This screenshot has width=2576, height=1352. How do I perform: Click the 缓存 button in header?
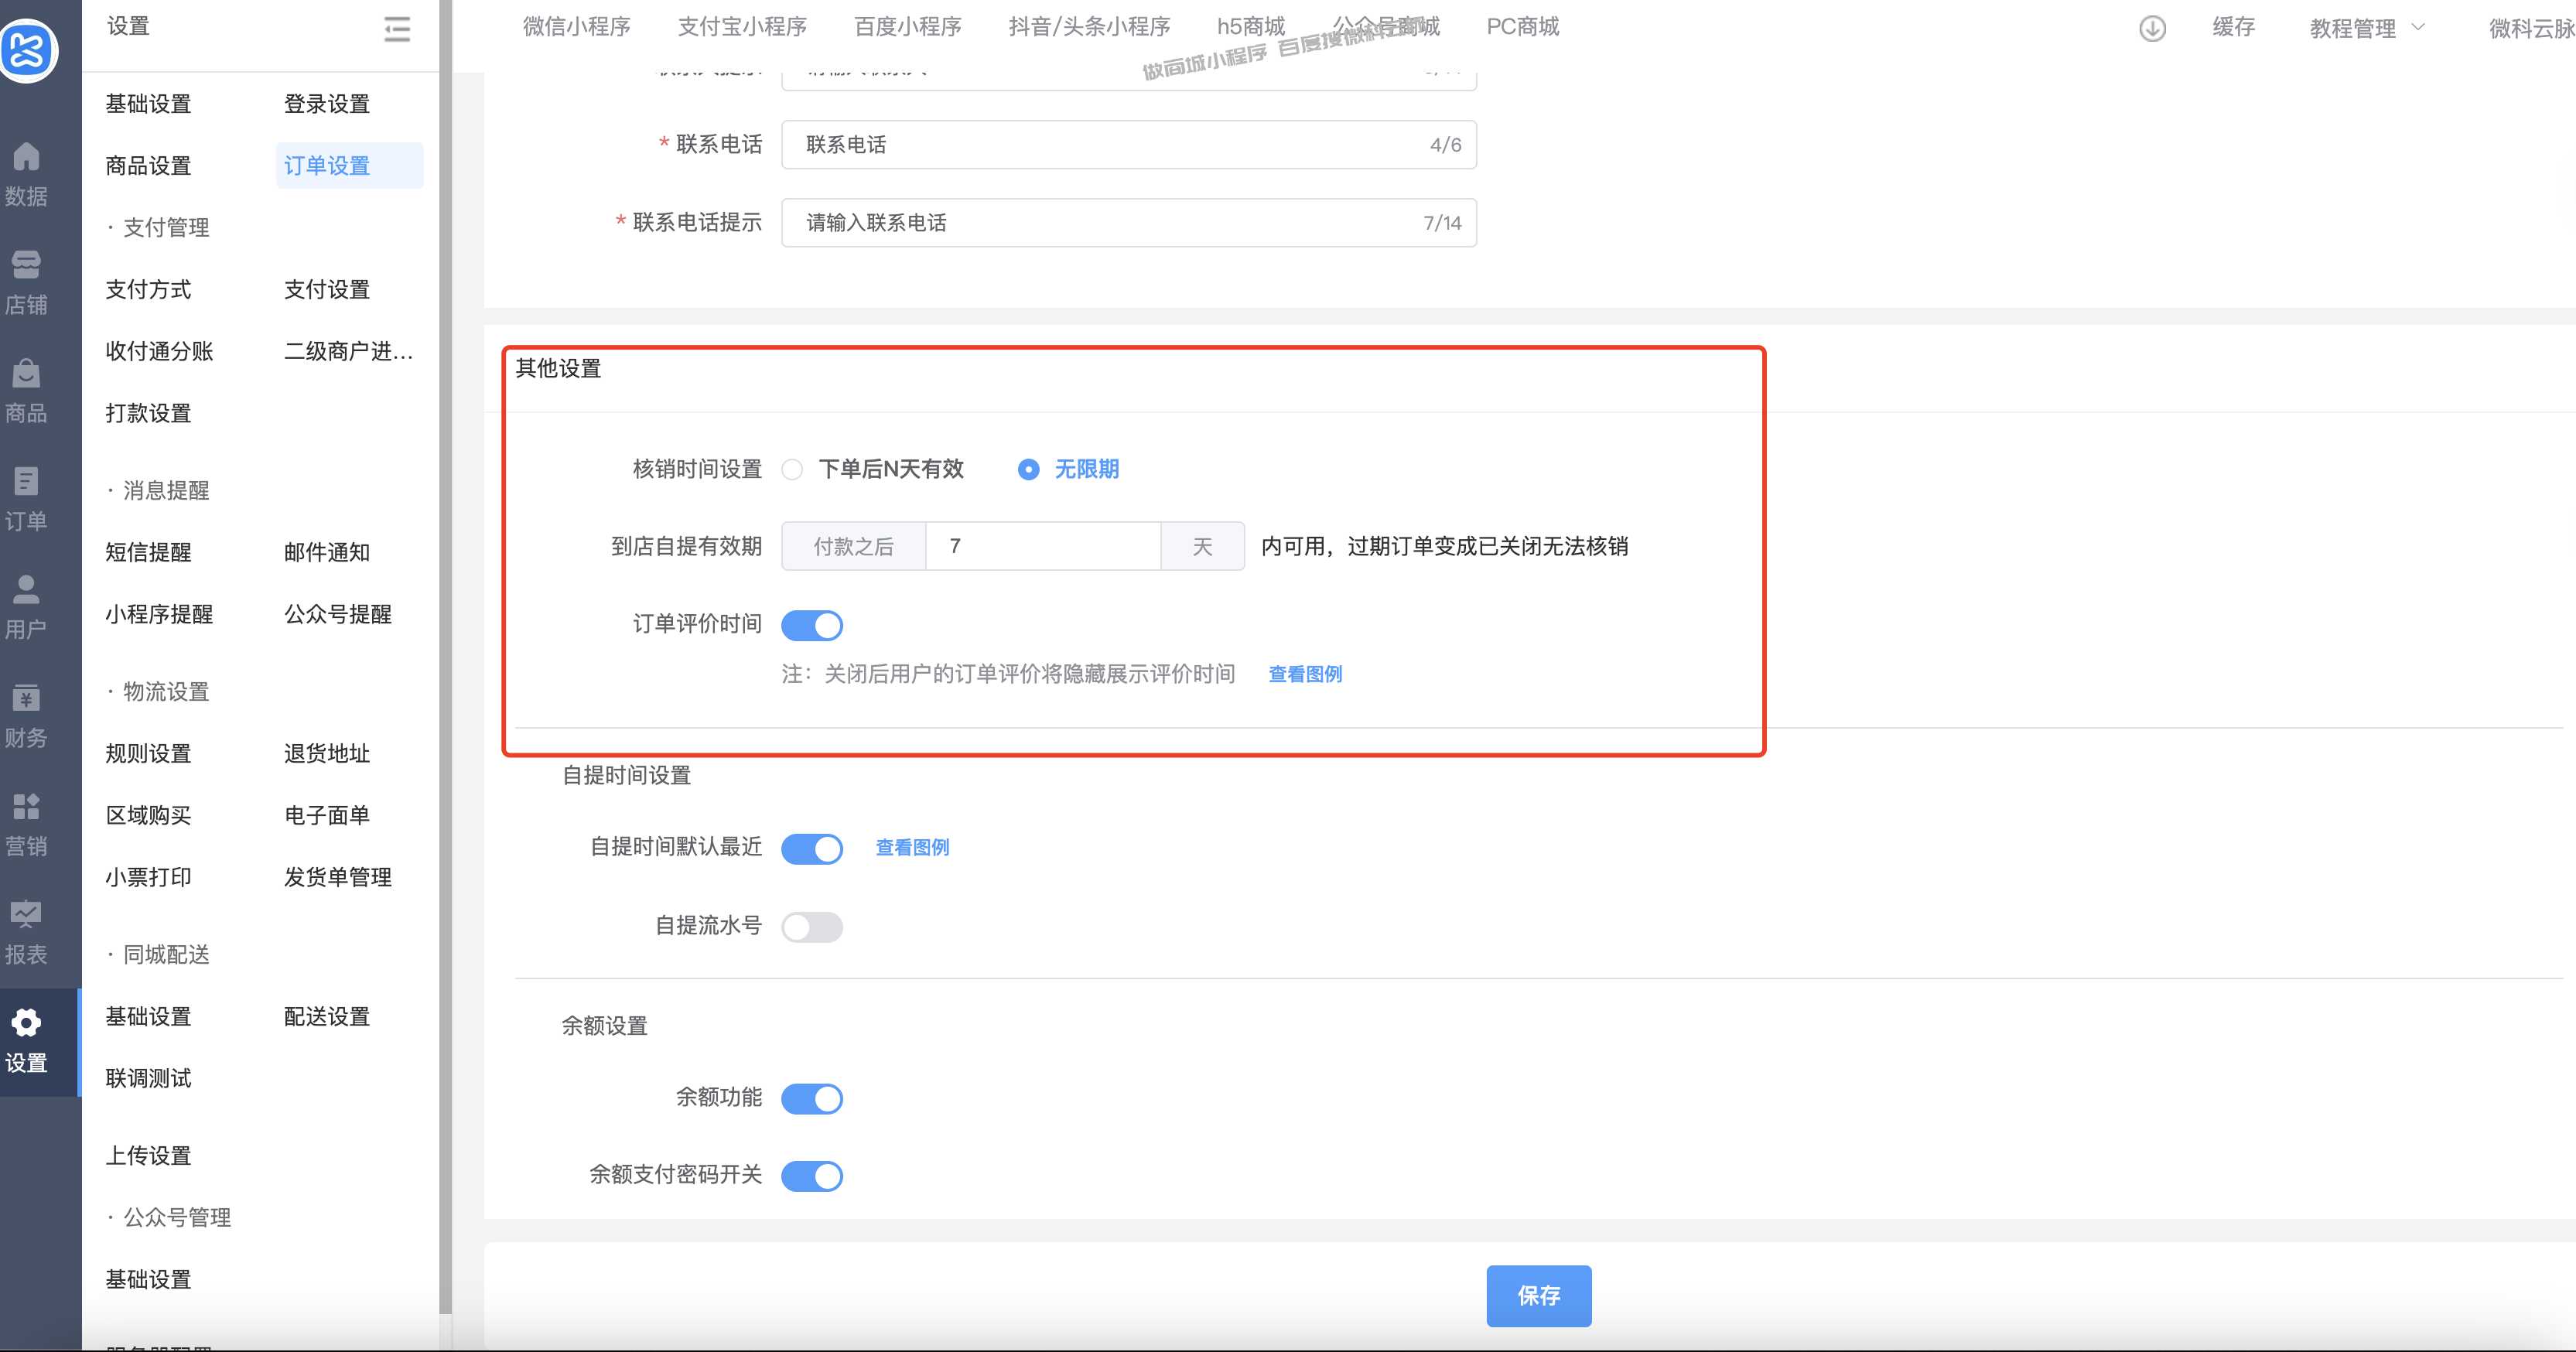[x=2233, y=28]
